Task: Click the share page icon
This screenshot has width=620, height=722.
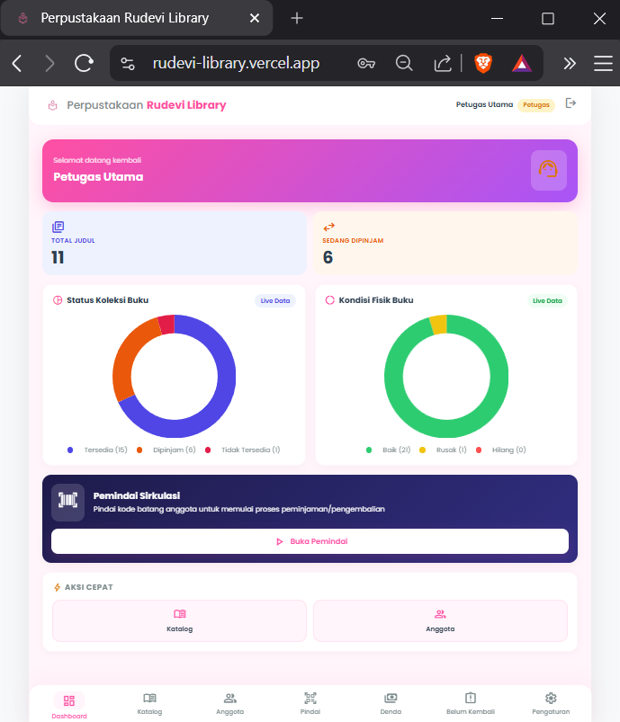Action: coord(442,63)
